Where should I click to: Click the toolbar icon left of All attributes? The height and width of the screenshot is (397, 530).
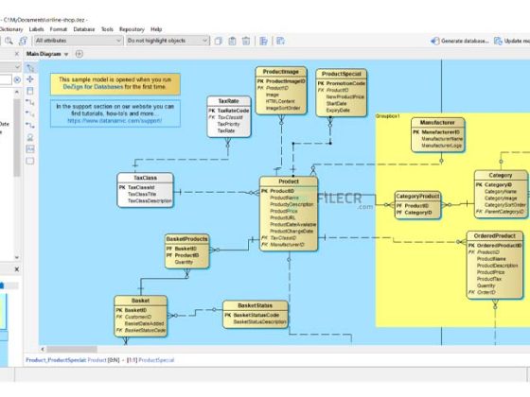pos(23,41)
